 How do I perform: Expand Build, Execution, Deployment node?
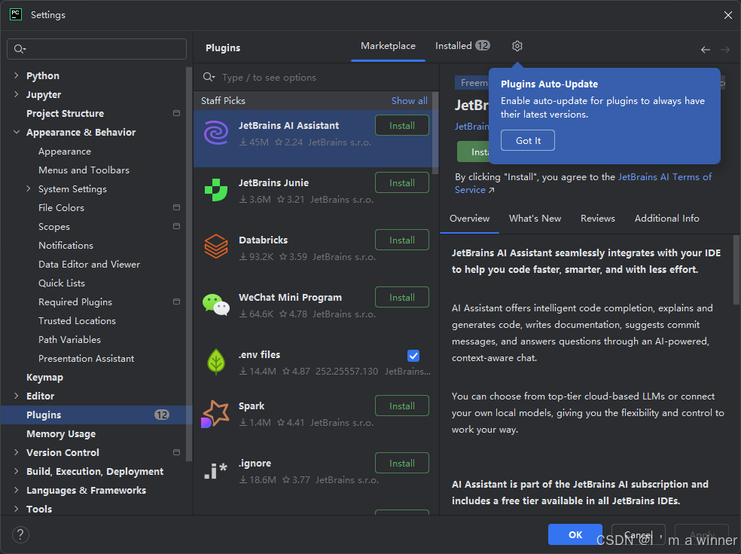(17, 471)
